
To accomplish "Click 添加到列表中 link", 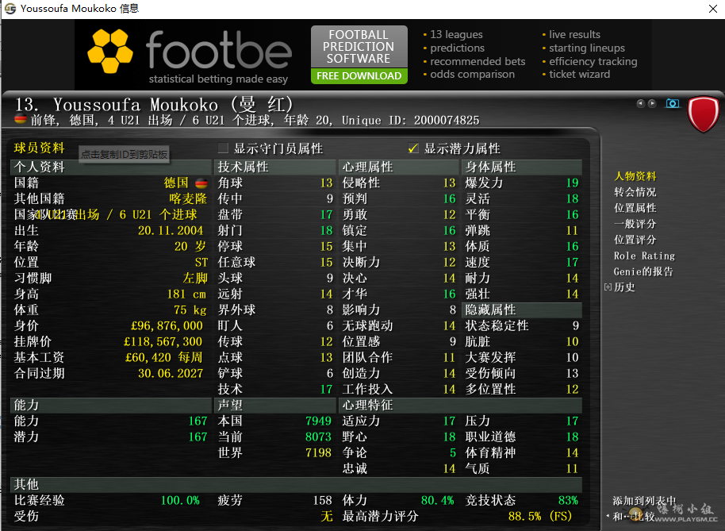I will [644, 501].
